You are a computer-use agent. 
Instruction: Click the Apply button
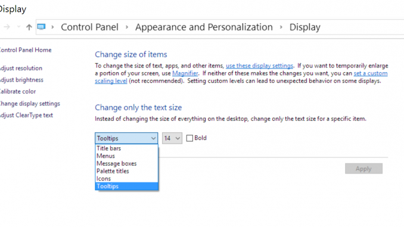pyautogui.click(x=363, y=169)
